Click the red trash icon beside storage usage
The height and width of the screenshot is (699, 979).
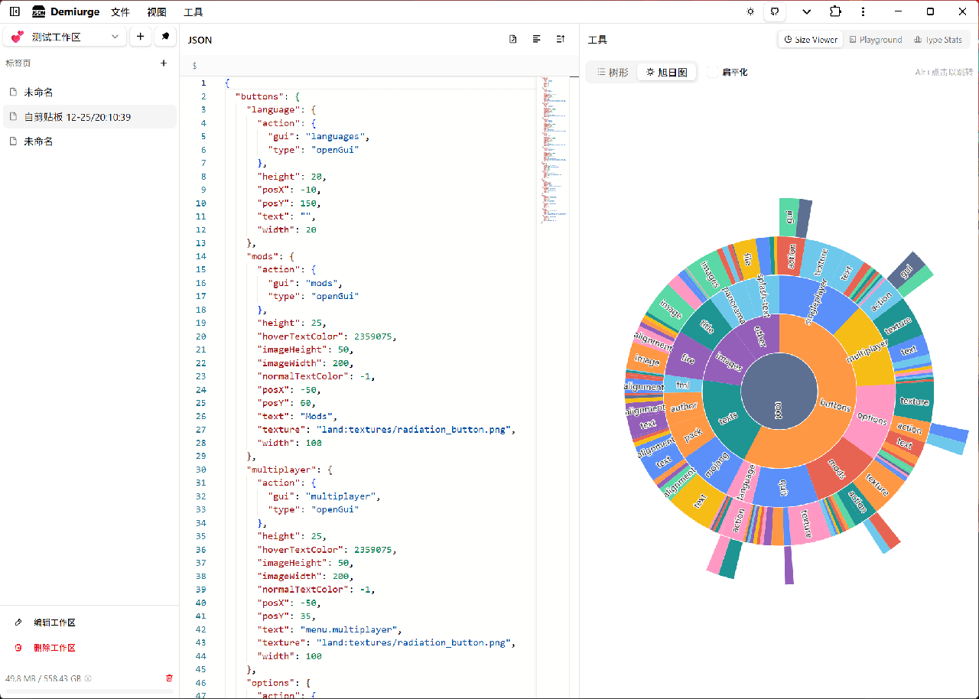point(169,678)
